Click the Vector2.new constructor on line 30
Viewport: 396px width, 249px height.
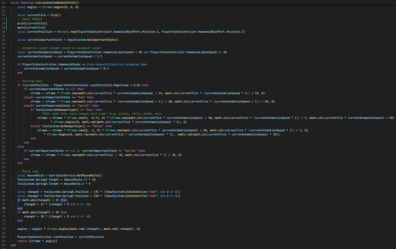tap(66, 31)
